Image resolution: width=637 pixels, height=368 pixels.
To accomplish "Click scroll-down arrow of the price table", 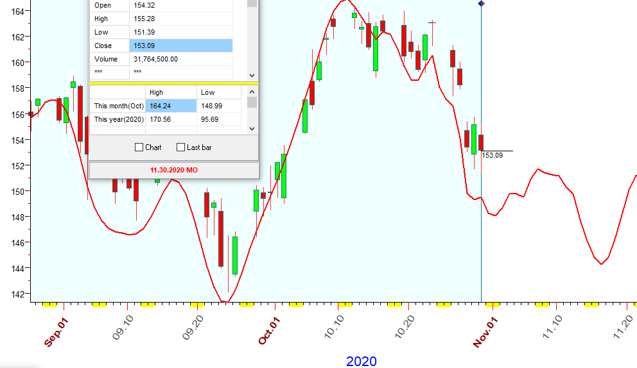I will click(252, 75).
